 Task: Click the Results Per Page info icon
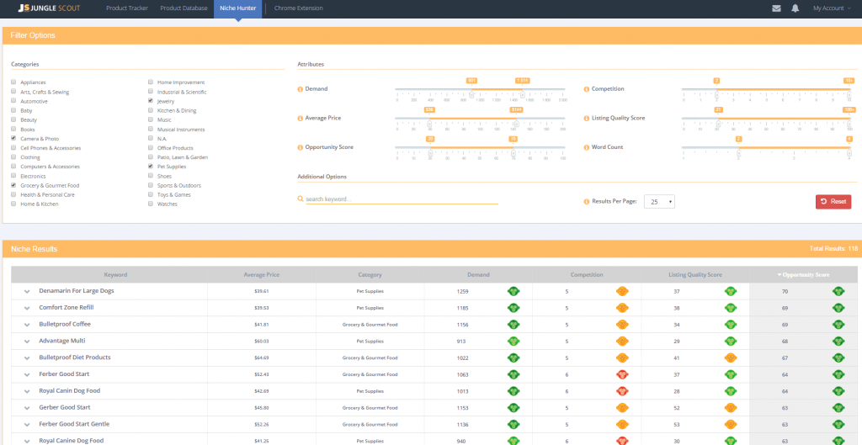click(x=587, y=202)
